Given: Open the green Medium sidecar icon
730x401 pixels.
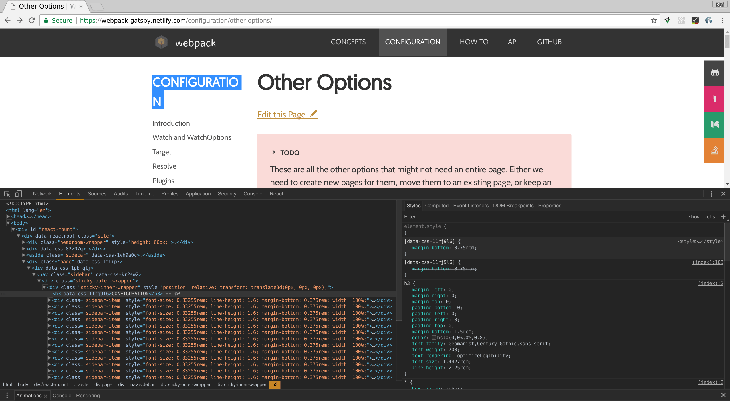Looking at the screenshot, I should tap(715, 125).
